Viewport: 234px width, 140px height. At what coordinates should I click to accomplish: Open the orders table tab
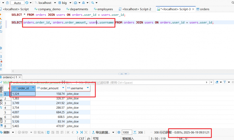[x=203, y=9]
